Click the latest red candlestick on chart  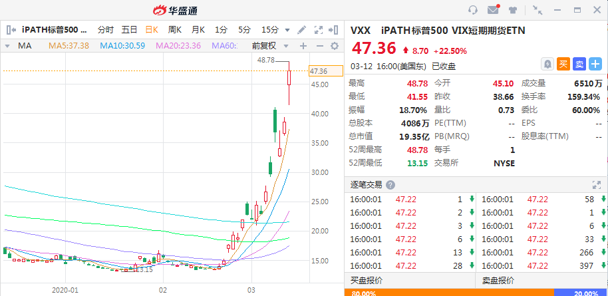click(289, 78)
